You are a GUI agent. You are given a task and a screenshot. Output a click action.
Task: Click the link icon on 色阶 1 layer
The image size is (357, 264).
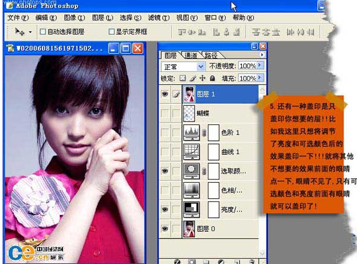click(204, 133)
